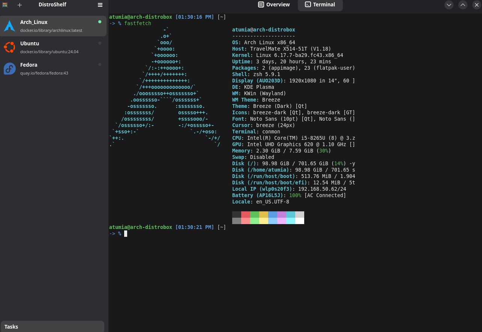Click the 'fastfetch' command text

[138, 23]
